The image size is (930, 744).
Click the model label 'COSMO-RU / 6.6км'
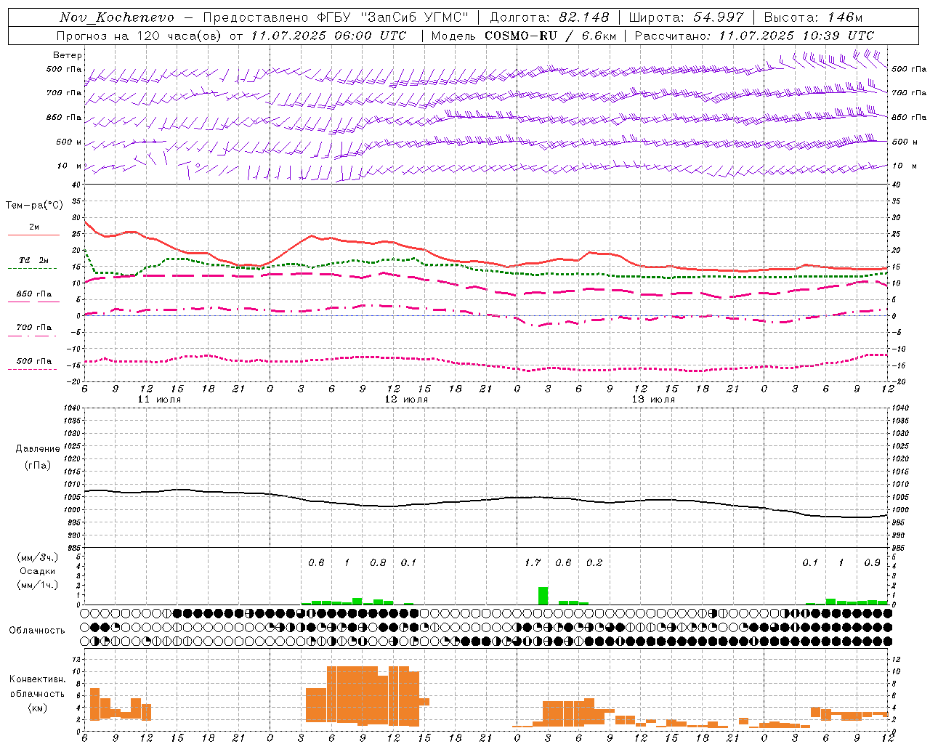(x=550, y=36)
